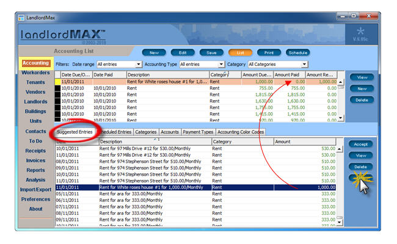
Task: Sort by the Date Due column header
Action: pos(76,75)
